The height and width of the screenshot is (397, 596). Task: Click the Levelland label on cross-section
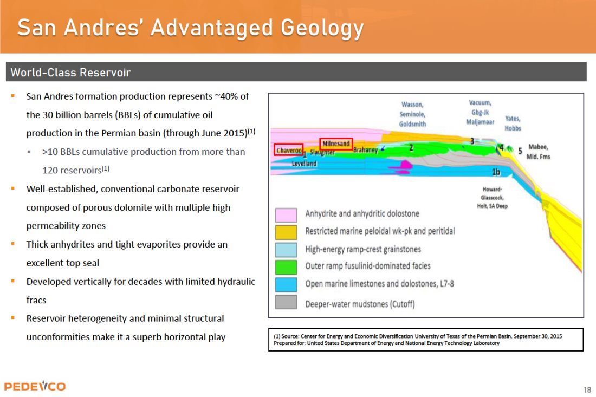[x=304, y=164]
